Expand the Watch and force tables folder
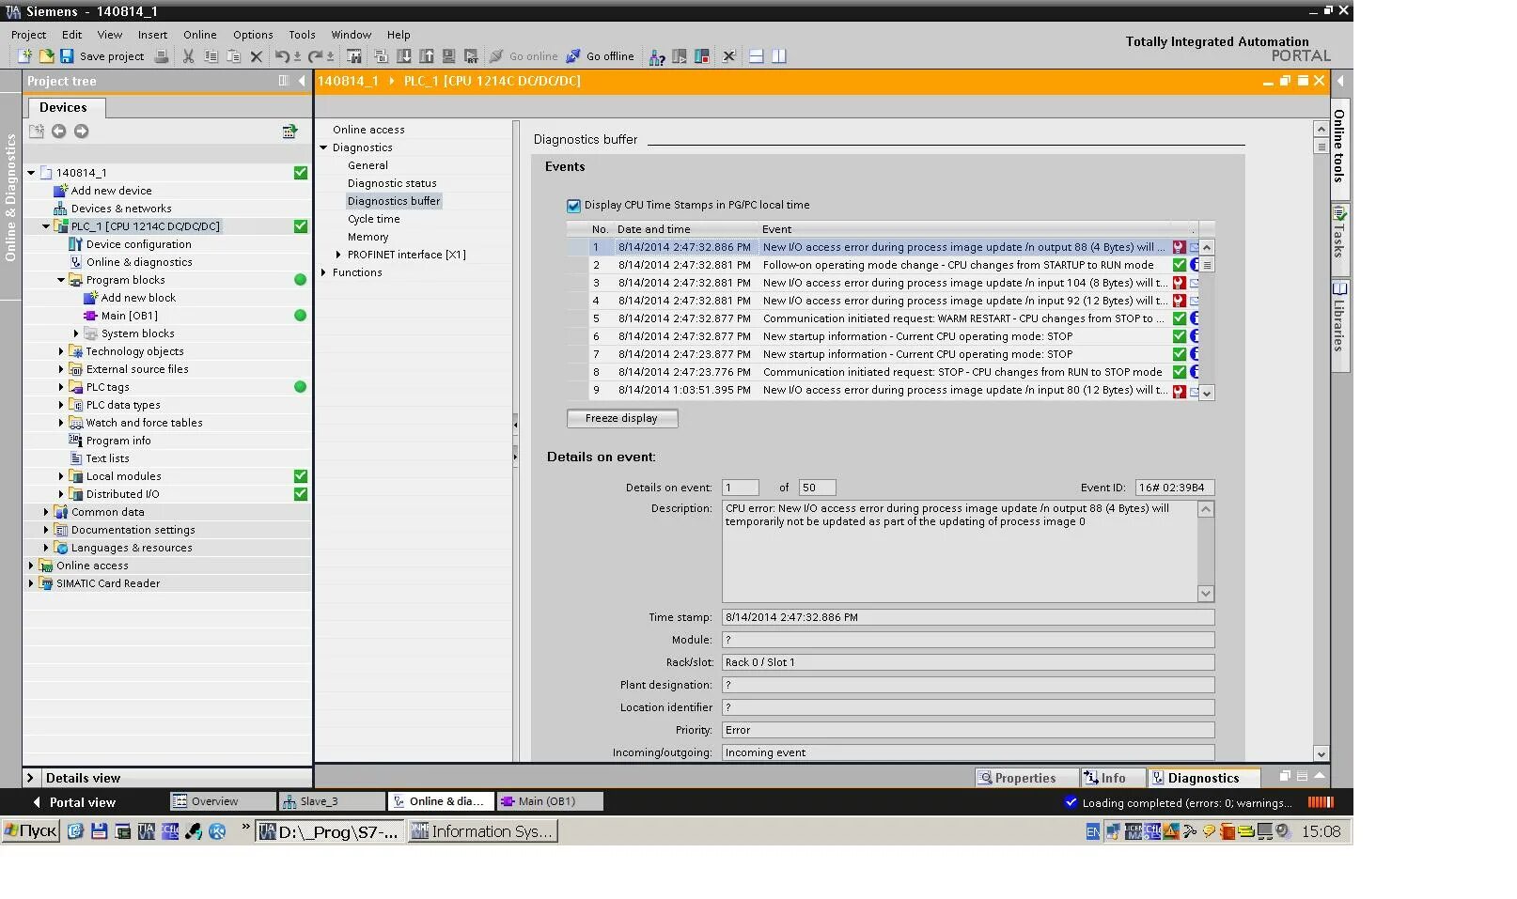1517x899 pixels. (x=61, y=423)
